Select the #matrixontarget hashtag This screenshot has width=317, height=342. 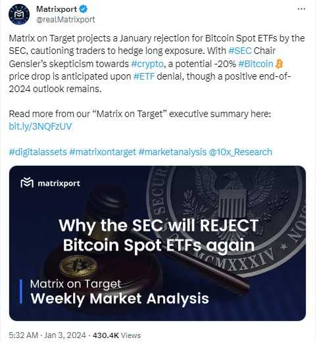[x=103, y=152]
